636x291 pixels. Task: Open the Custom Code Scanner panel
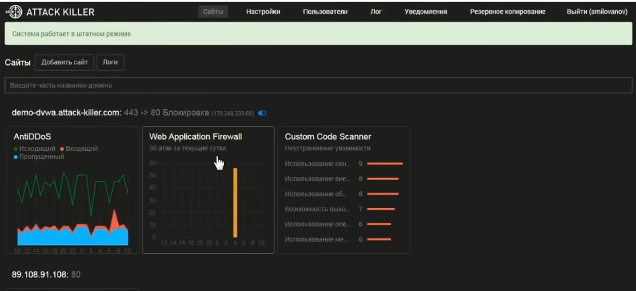pos(344,190)
